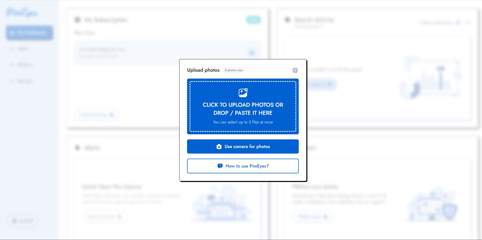Click the 'Upload photos' dialog title
The height and width of the screenshot is (240, 482).
[203, 70]
